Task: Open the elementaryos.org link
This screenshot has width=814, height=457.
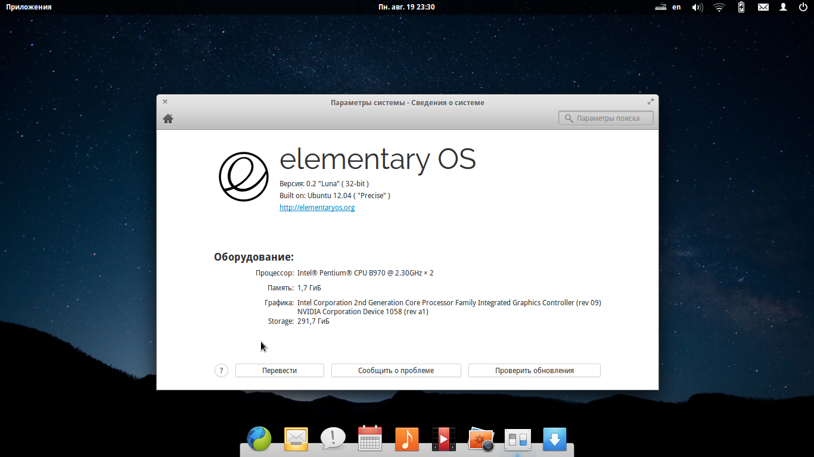Action: (317, 208)
